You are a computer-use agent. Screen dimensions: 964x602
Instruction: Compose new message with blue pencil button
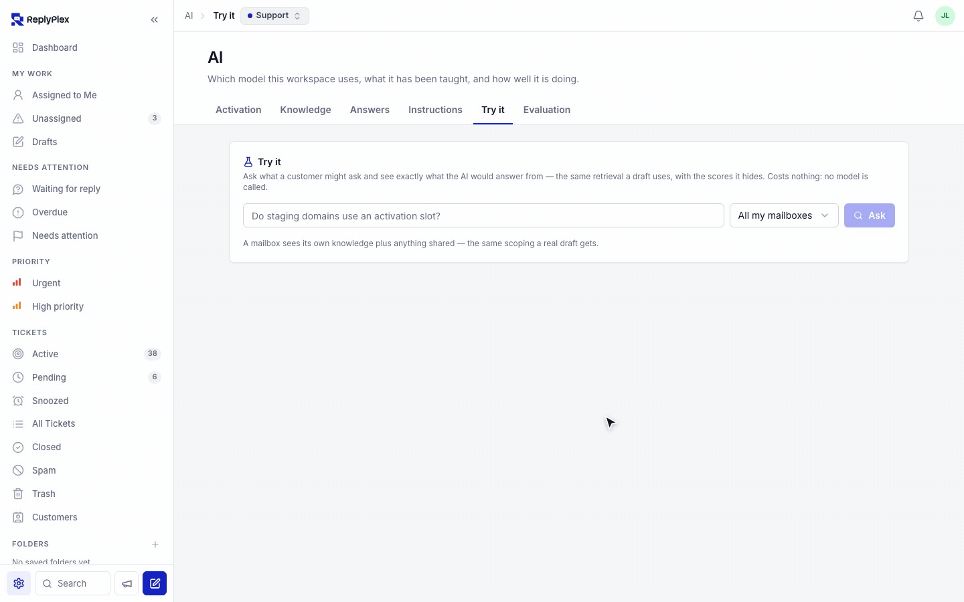[x=155, y=583]
